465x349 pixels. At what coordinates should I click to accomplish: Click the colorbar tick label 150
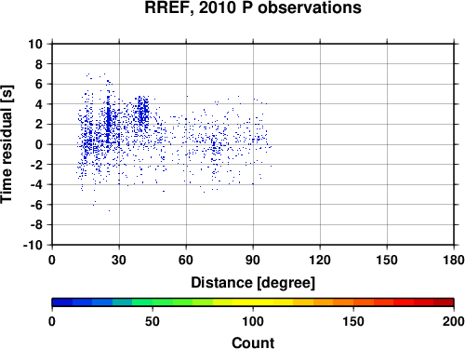tap(353, 321)
